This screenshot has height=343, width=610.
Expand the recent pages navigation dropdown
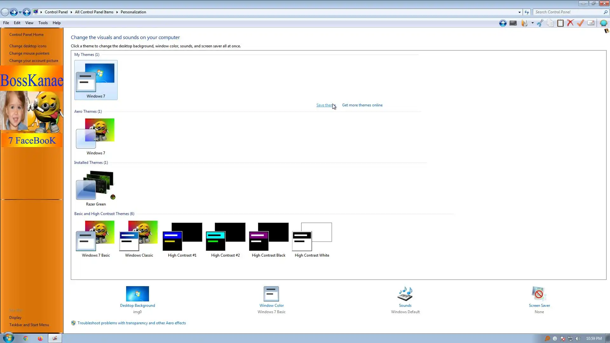pyautogui.click(x=20, y=12)
